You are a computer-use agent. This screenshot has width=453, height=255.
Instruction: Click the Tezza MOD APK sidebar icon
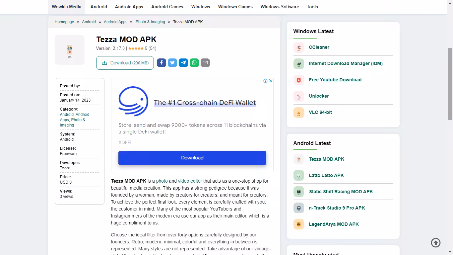(299, 159)
